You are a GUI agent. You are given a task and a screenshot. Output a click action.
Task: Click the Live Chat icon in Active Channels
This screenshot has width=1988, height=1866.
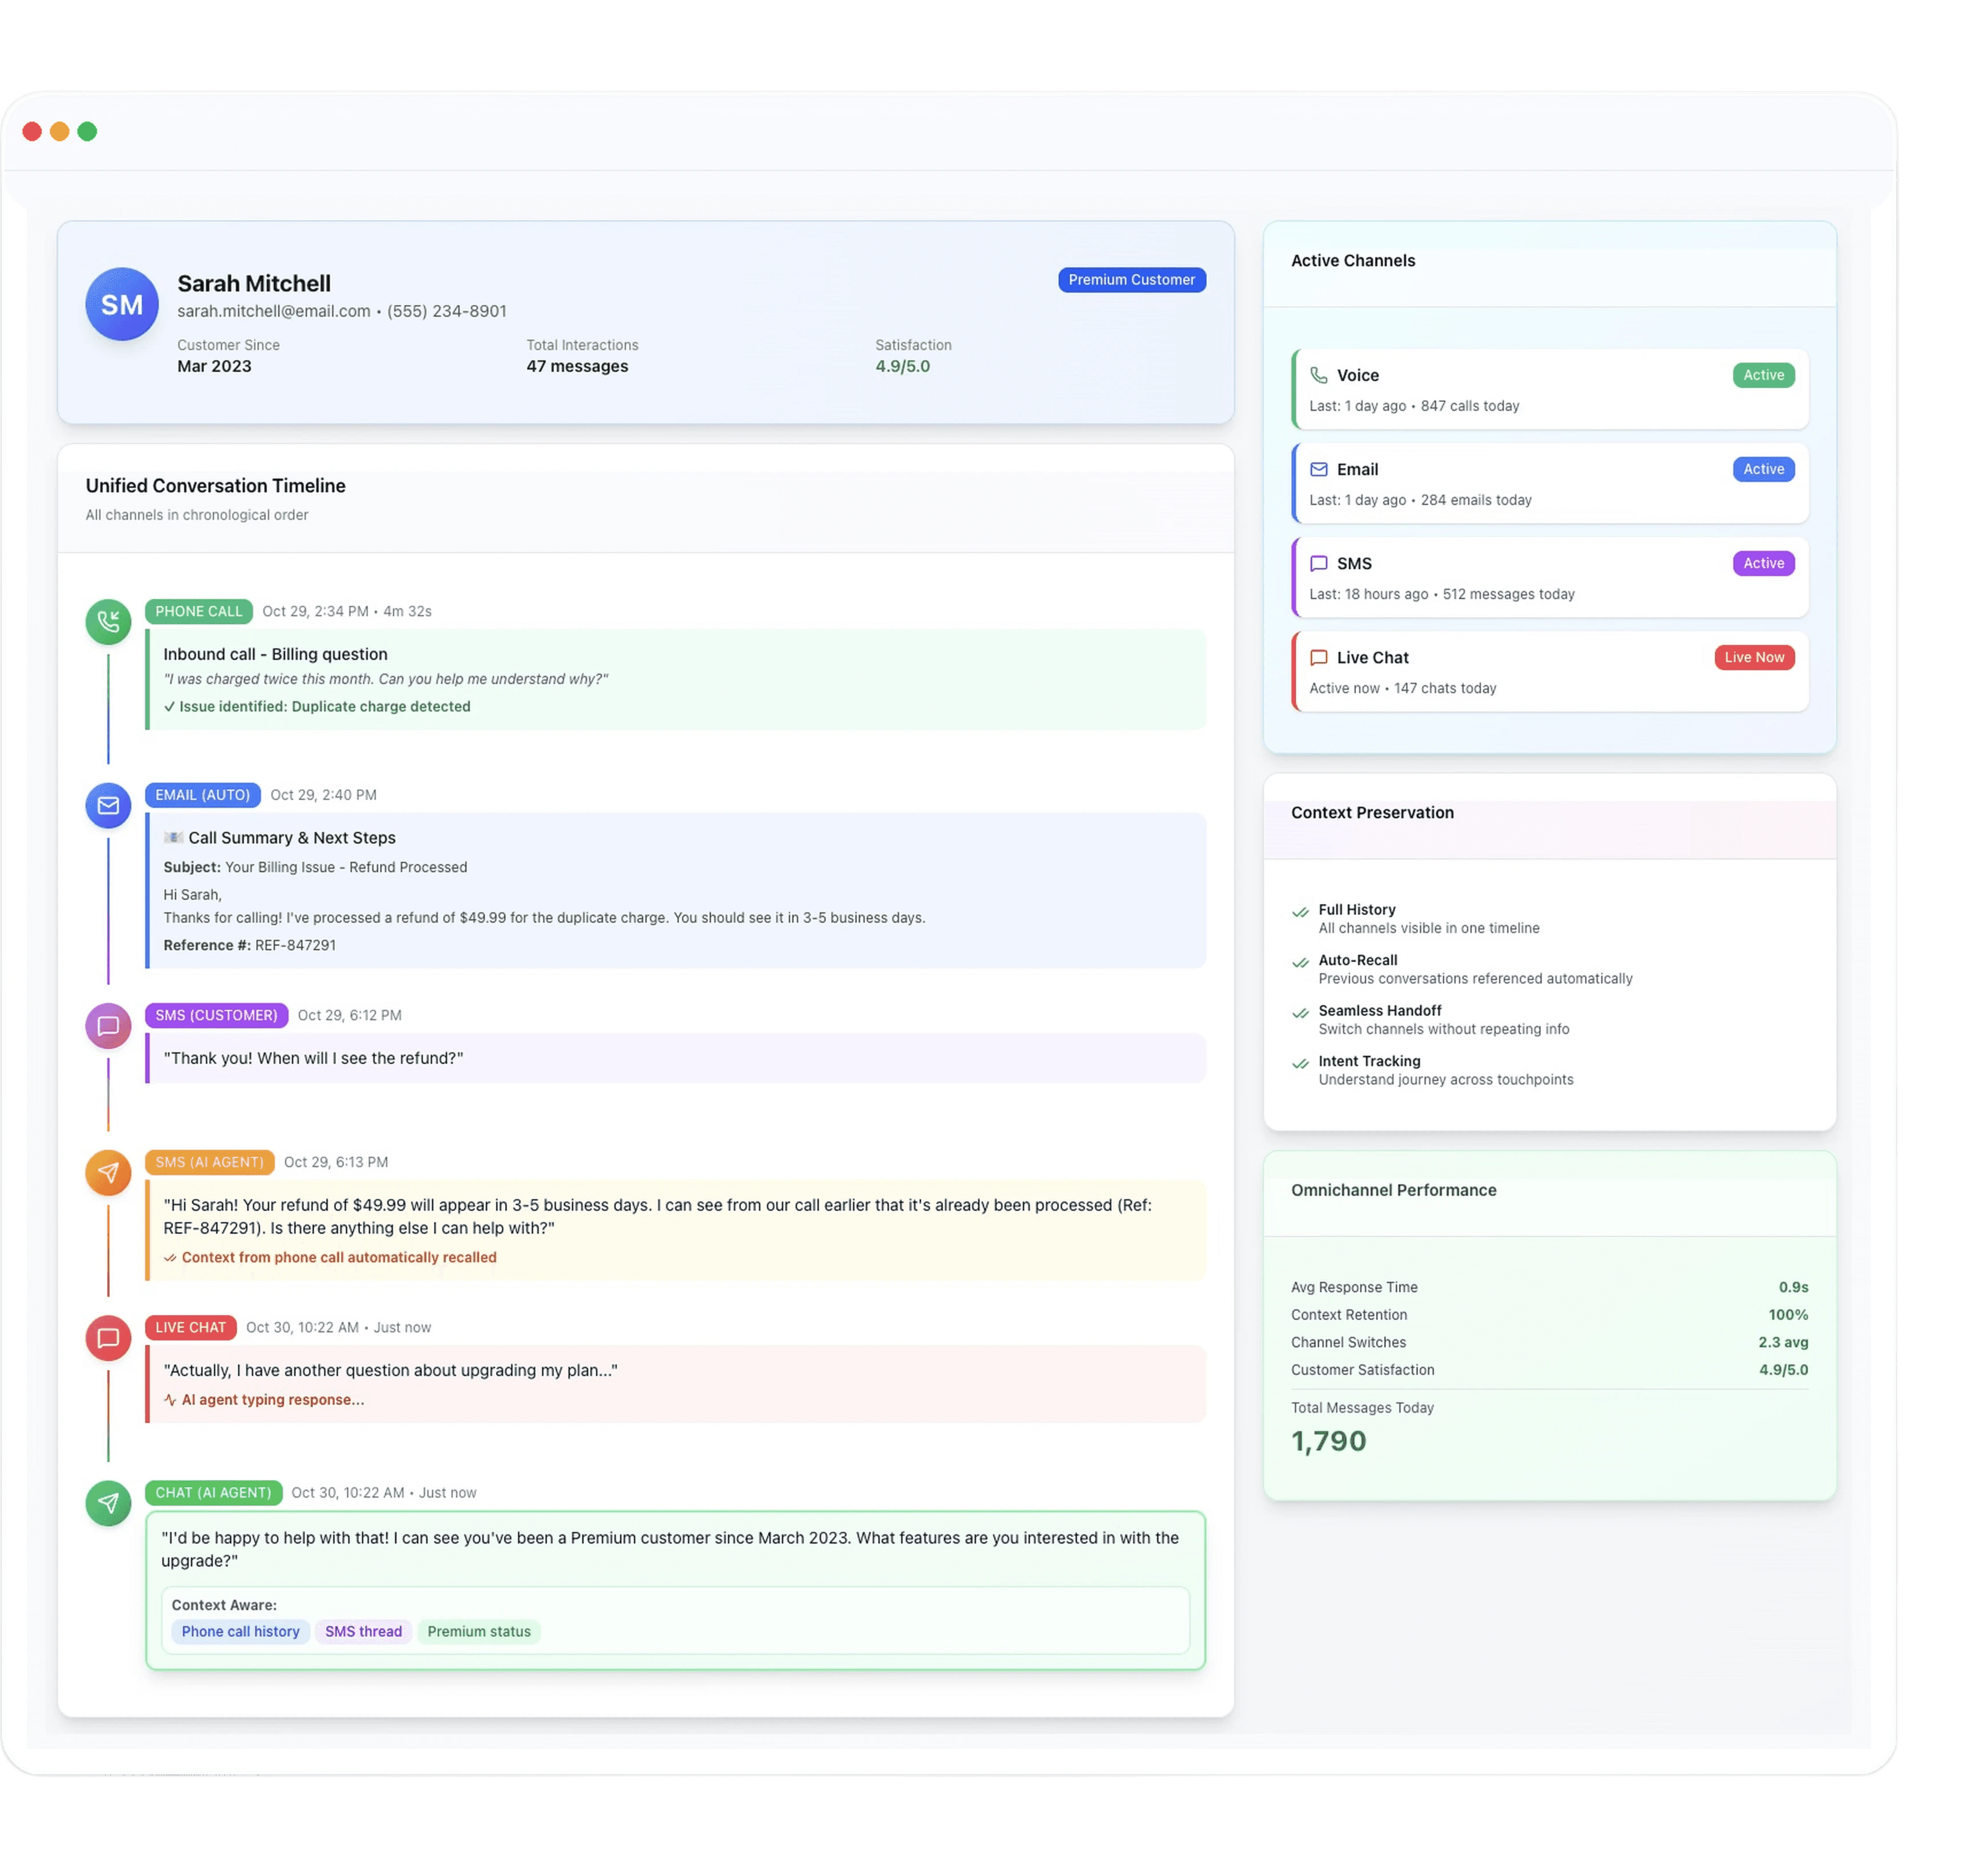1320,657
